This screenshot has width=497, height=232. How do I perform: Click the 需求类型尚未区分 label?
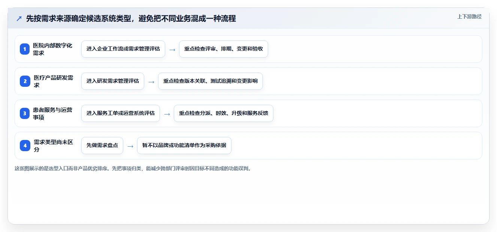53,146
